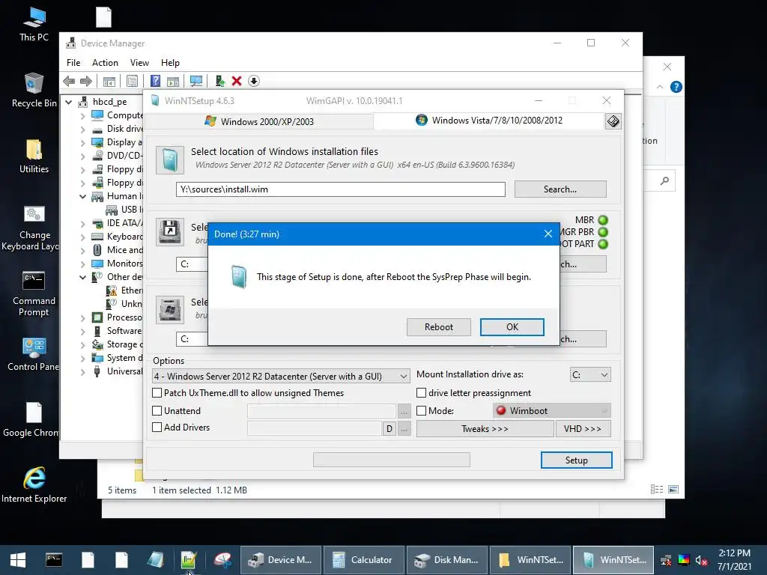767x575 pixels.
Task: Open the View menu in Device Manager
Action: (x=139, y=63)
